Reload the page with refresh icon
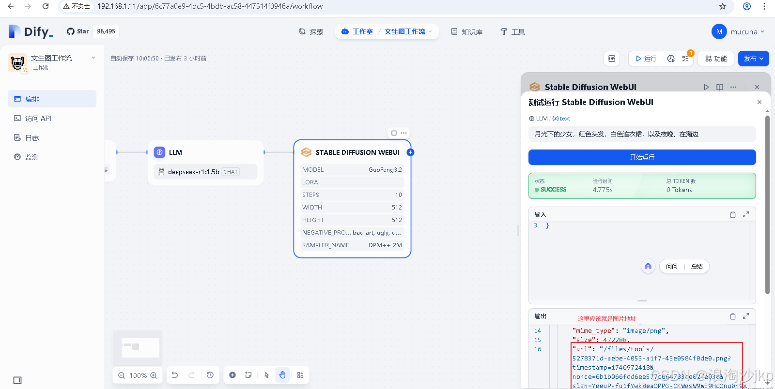This screenshot has width=775, height=389. pos(46,6)
